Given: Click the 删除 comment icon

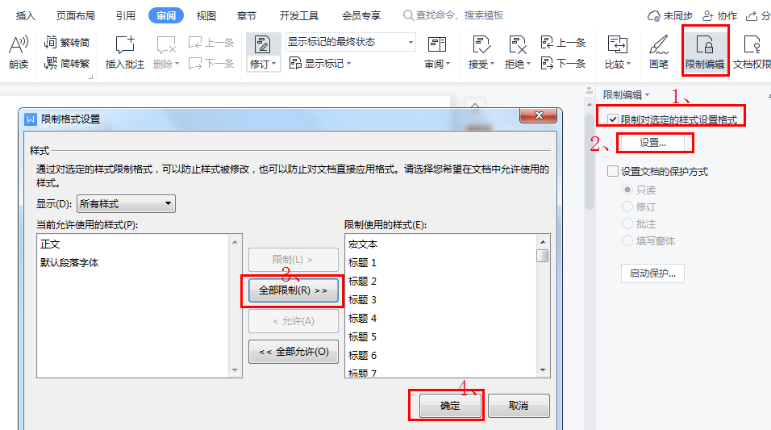Looking at the screenshot, I should coord(165,45).
